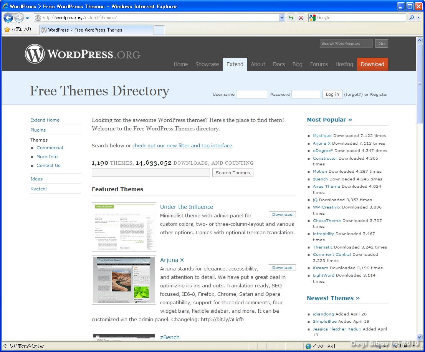This screenshot has width=425, height=352.
Task: Open eDegree° in Most Popular list
Action: [x=322, y=151]
